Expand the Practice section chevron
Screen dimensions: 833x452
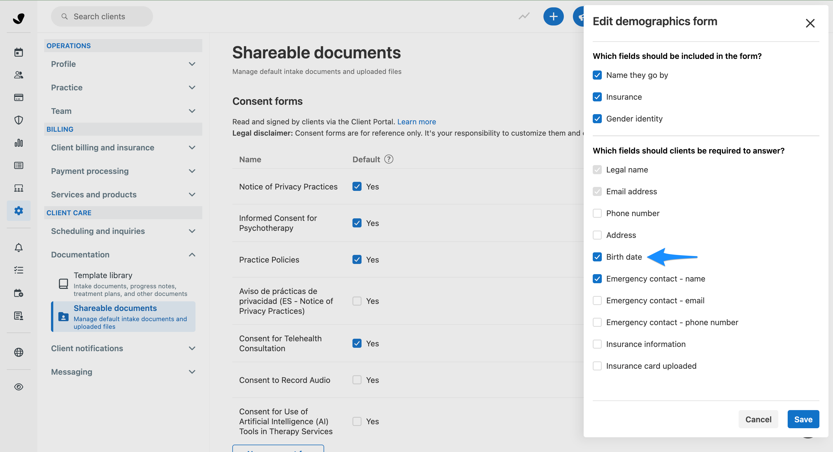pyautogui.click(x=192, y=88)
